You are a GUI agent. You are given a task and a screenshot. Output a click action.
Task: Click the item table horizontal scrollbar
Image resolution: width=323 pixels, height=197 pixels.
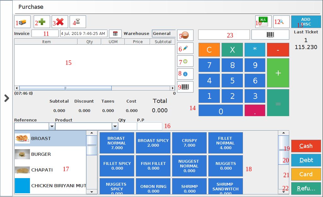[x=95, y=88]
